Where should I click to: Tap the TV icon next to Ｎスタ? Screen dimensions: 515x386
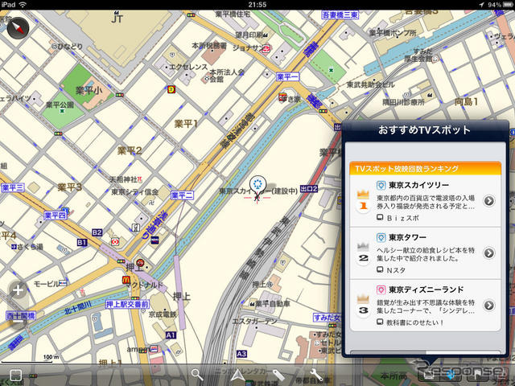click(380, 269)
